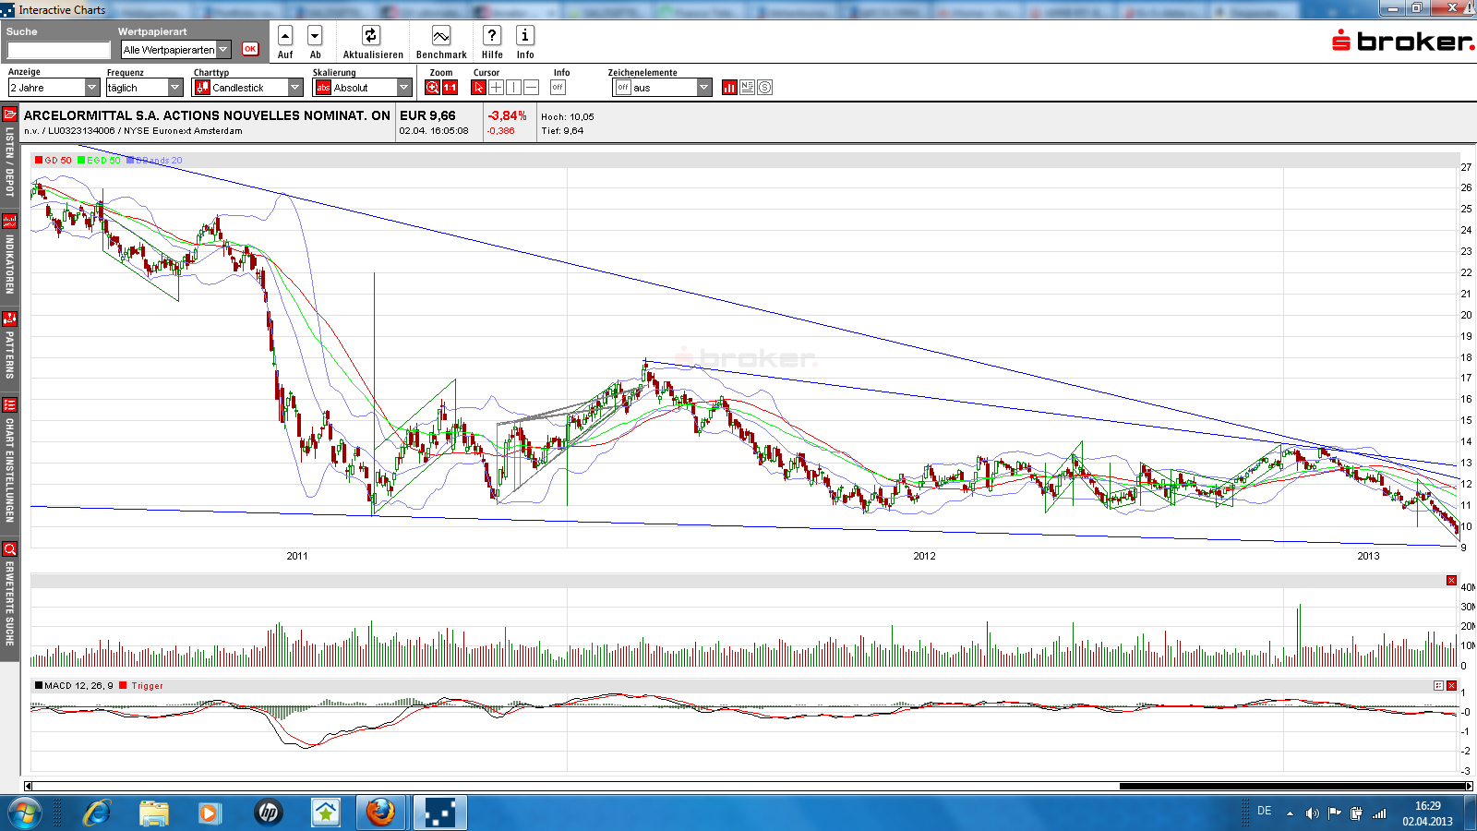Image resolution: width=1477 pixels, height=831 pixels.
Task: Toggle Zeichenelemente off button
Action: [x=622, y=87]
